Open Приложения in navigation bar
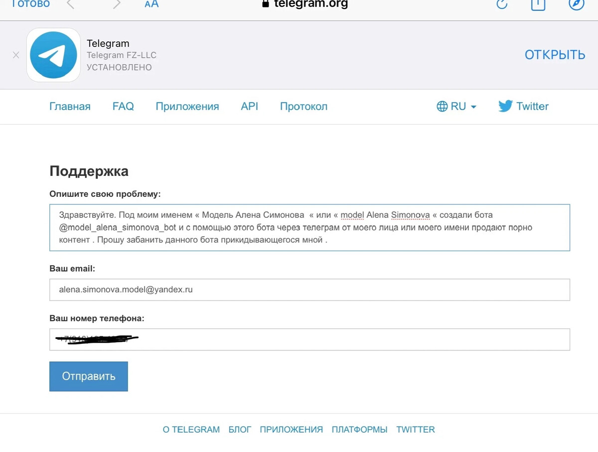Screen dimensions: 598x452 (187, 106)
